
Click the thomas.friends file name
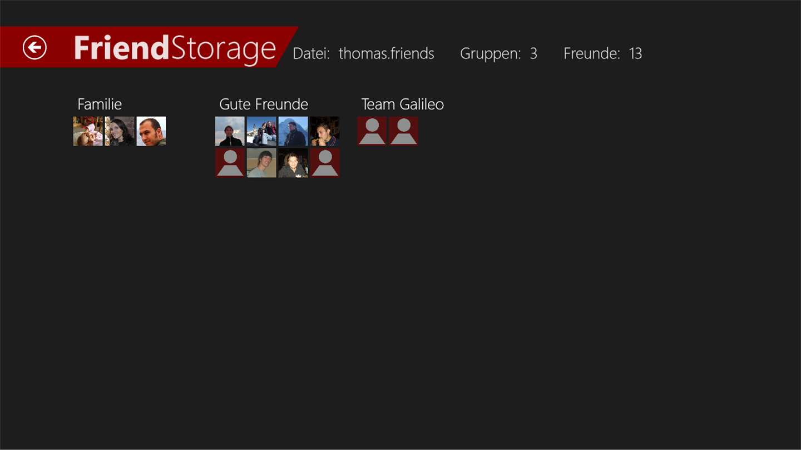click(386, 53)
